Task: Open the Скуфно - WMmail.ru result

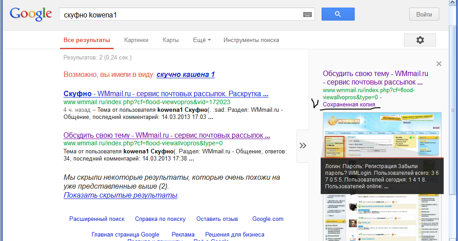Action: click(165, 94)
